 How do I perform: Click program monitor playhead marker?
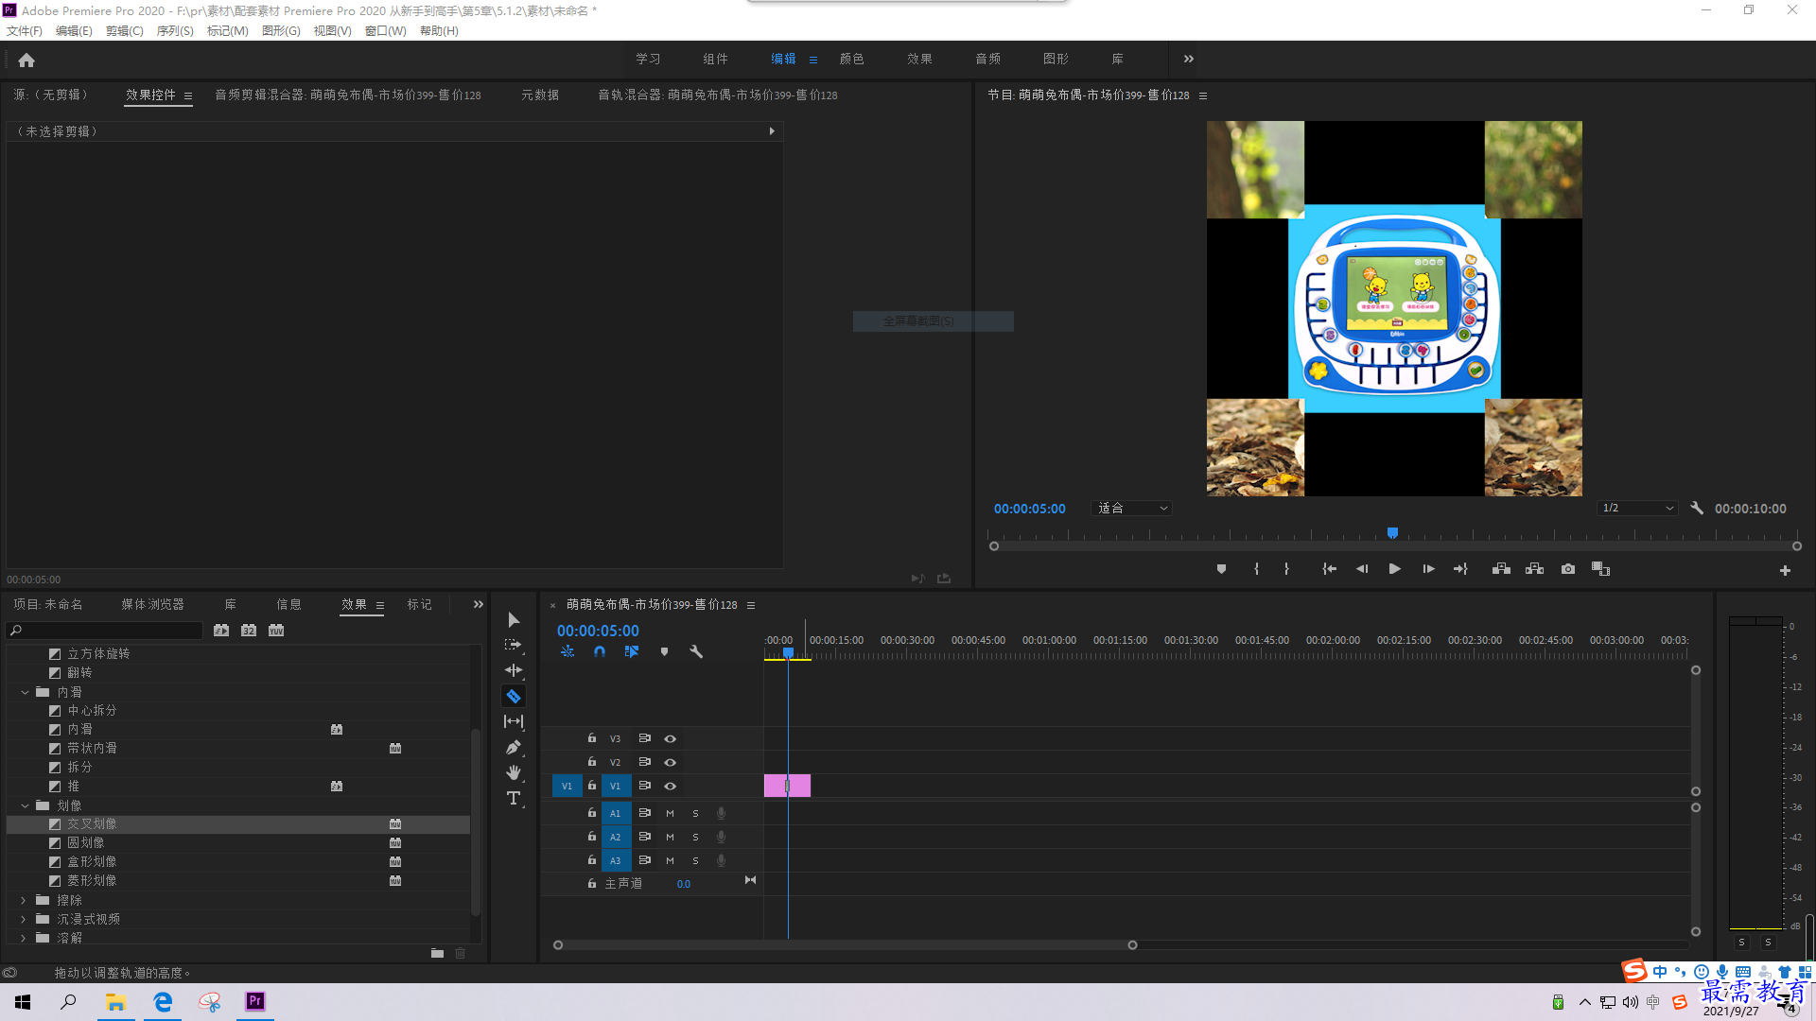(x=1392, y=533)
